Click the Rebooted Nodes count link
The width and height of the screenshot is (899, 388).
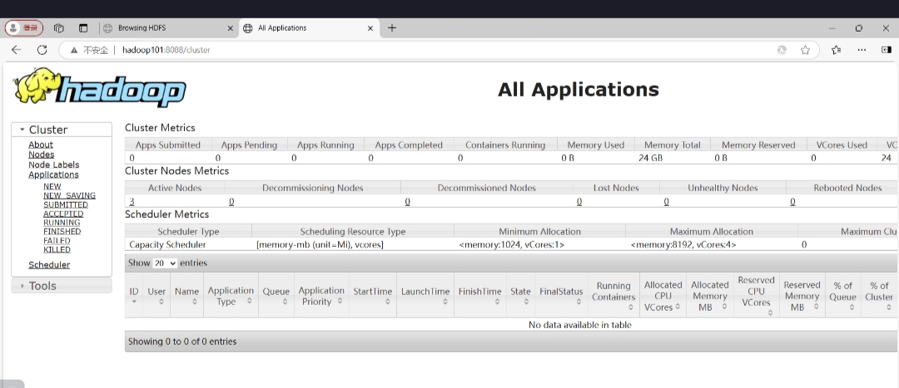pos(792,201)
